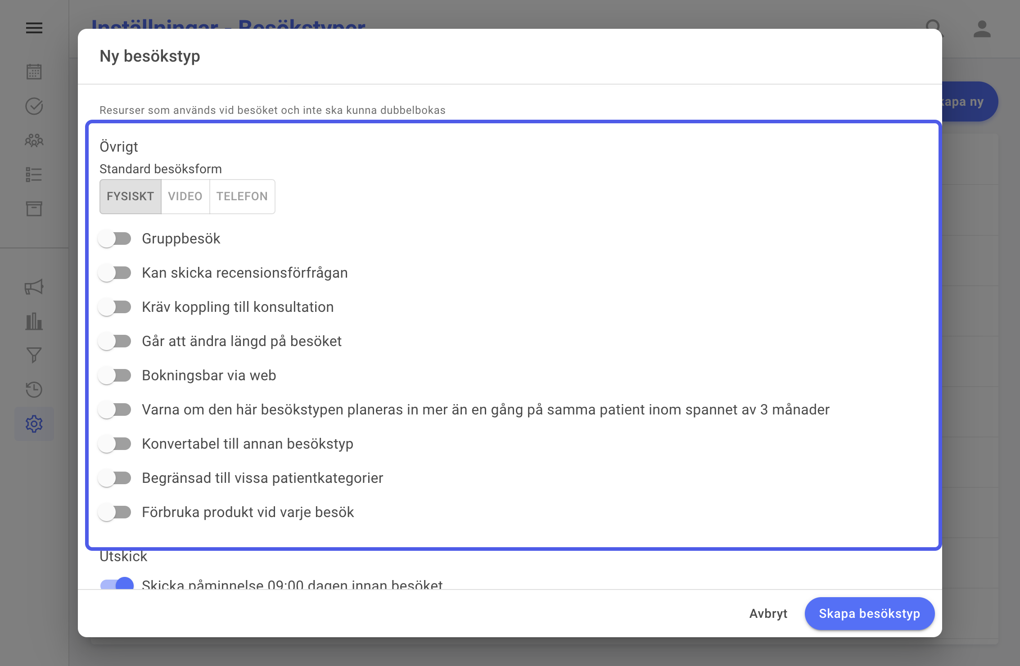The image size is (1020, 666).
Task: Select the VIDEO besöksform option
Action: click(x=185, y=197)
